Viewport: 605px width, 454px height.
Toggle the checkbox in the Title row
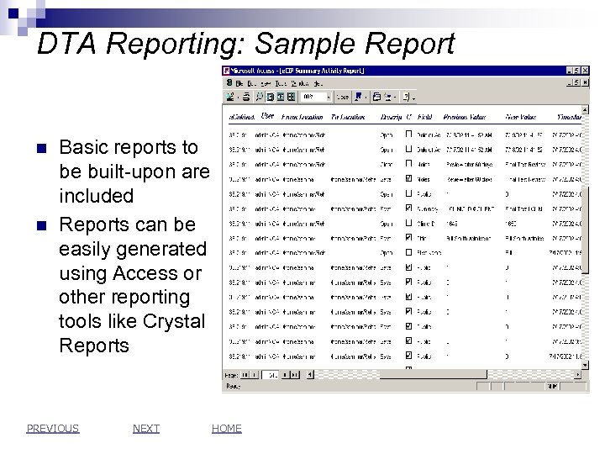408,237
